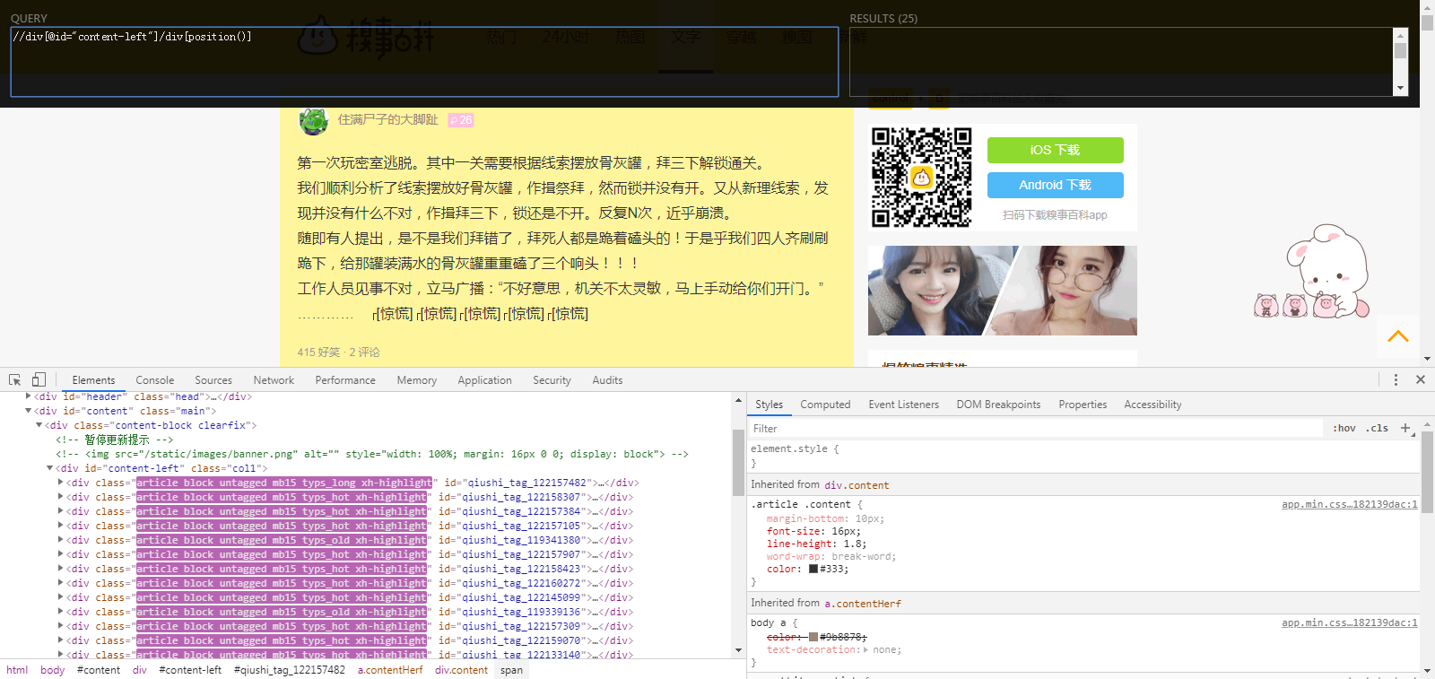Expand node qiushi_tag_119341380
The image size is (1435, 679).
61,540
